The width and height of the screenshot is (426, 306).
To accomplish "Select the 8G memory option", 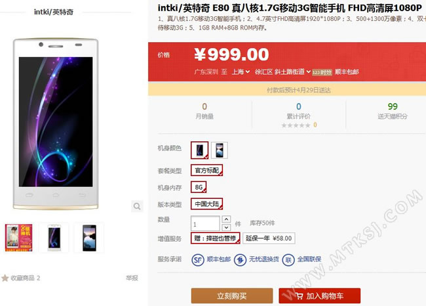I will [199, 187].
